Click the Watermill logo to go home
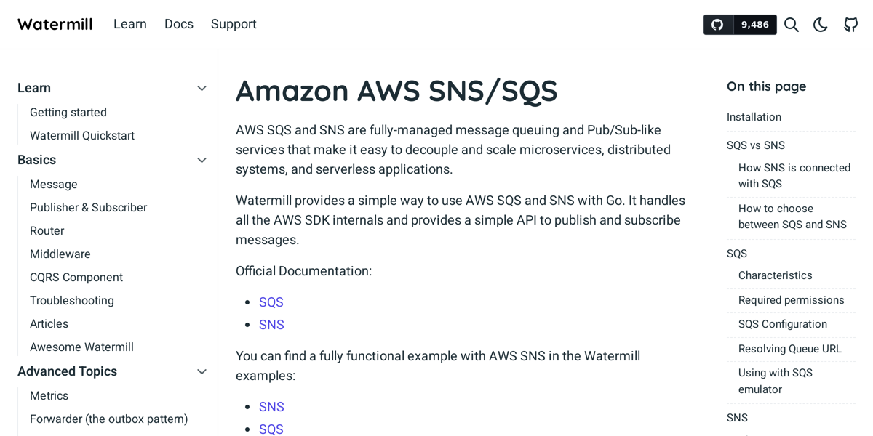Image resolution: width=873 pixels, height=436 pixels. (55, 24)
